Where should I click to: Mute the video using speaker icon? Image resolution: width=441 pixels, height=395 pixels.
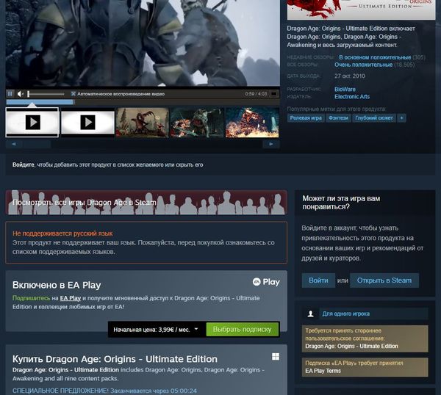click(21, 94)
